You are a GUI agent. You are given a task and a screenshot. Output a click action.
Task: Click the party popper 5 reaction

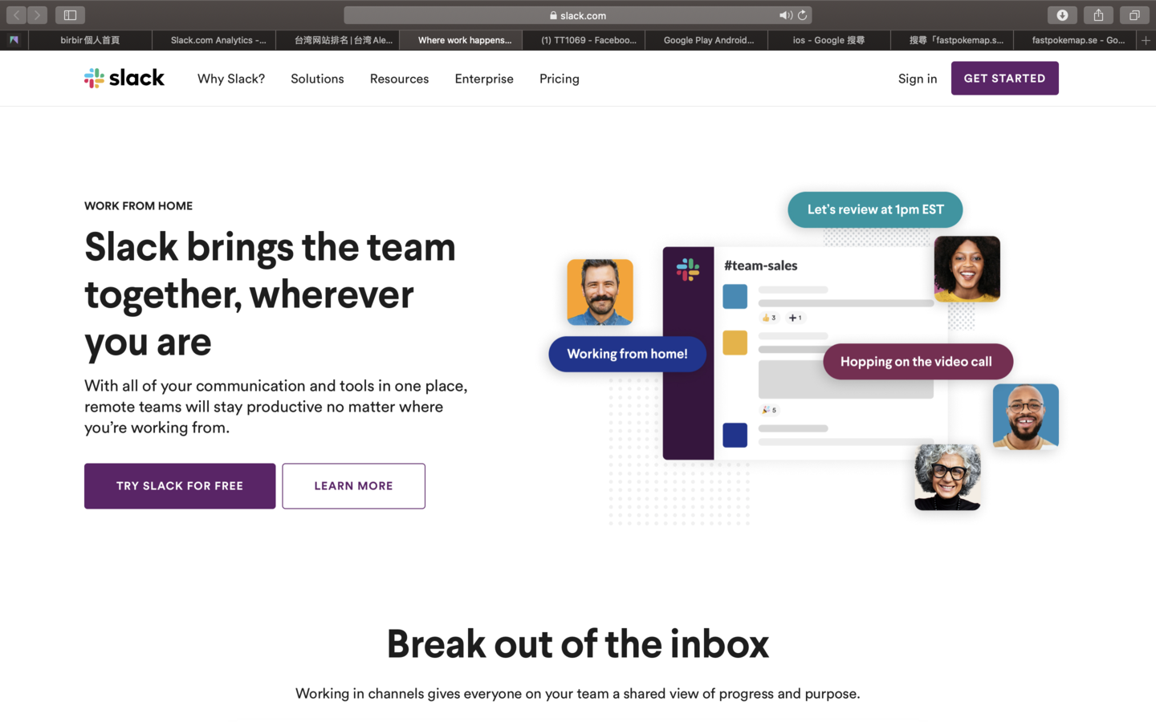coord(769,410)
